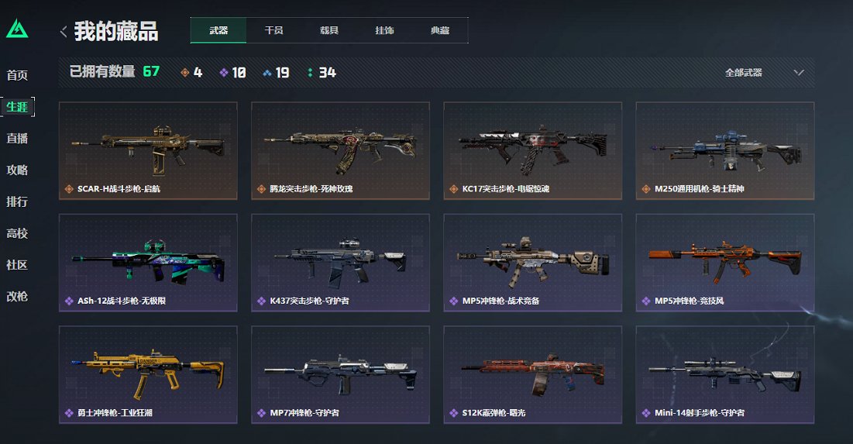Select the SCAR-H战斗步枪-启航 weapon card

[x=148, y=151]
